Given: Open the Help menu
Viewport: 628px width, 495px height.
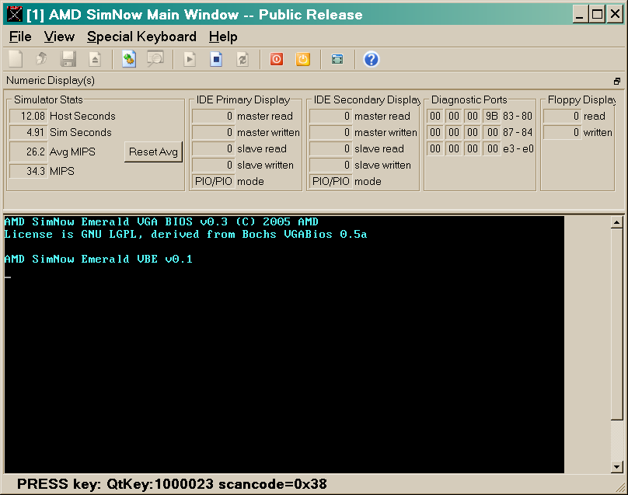Looking at the screenshot, I should [223, 37].
